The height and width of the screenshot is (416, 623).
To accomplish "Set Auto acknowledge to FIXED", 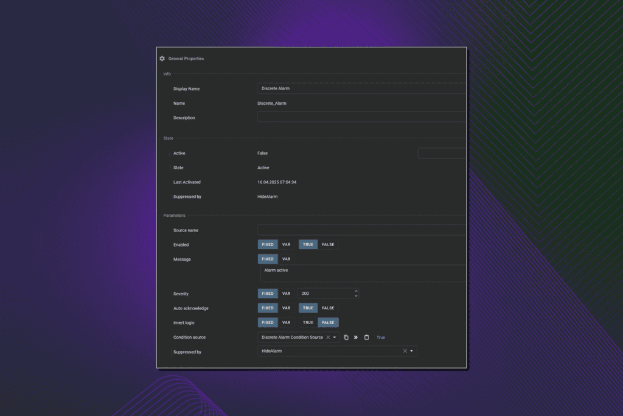I will pos(268,308).
